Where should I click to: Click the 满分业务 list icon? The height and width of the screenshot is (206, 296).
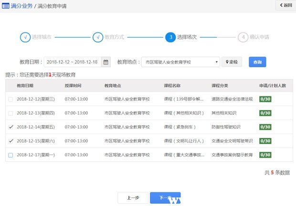[5, 6]
